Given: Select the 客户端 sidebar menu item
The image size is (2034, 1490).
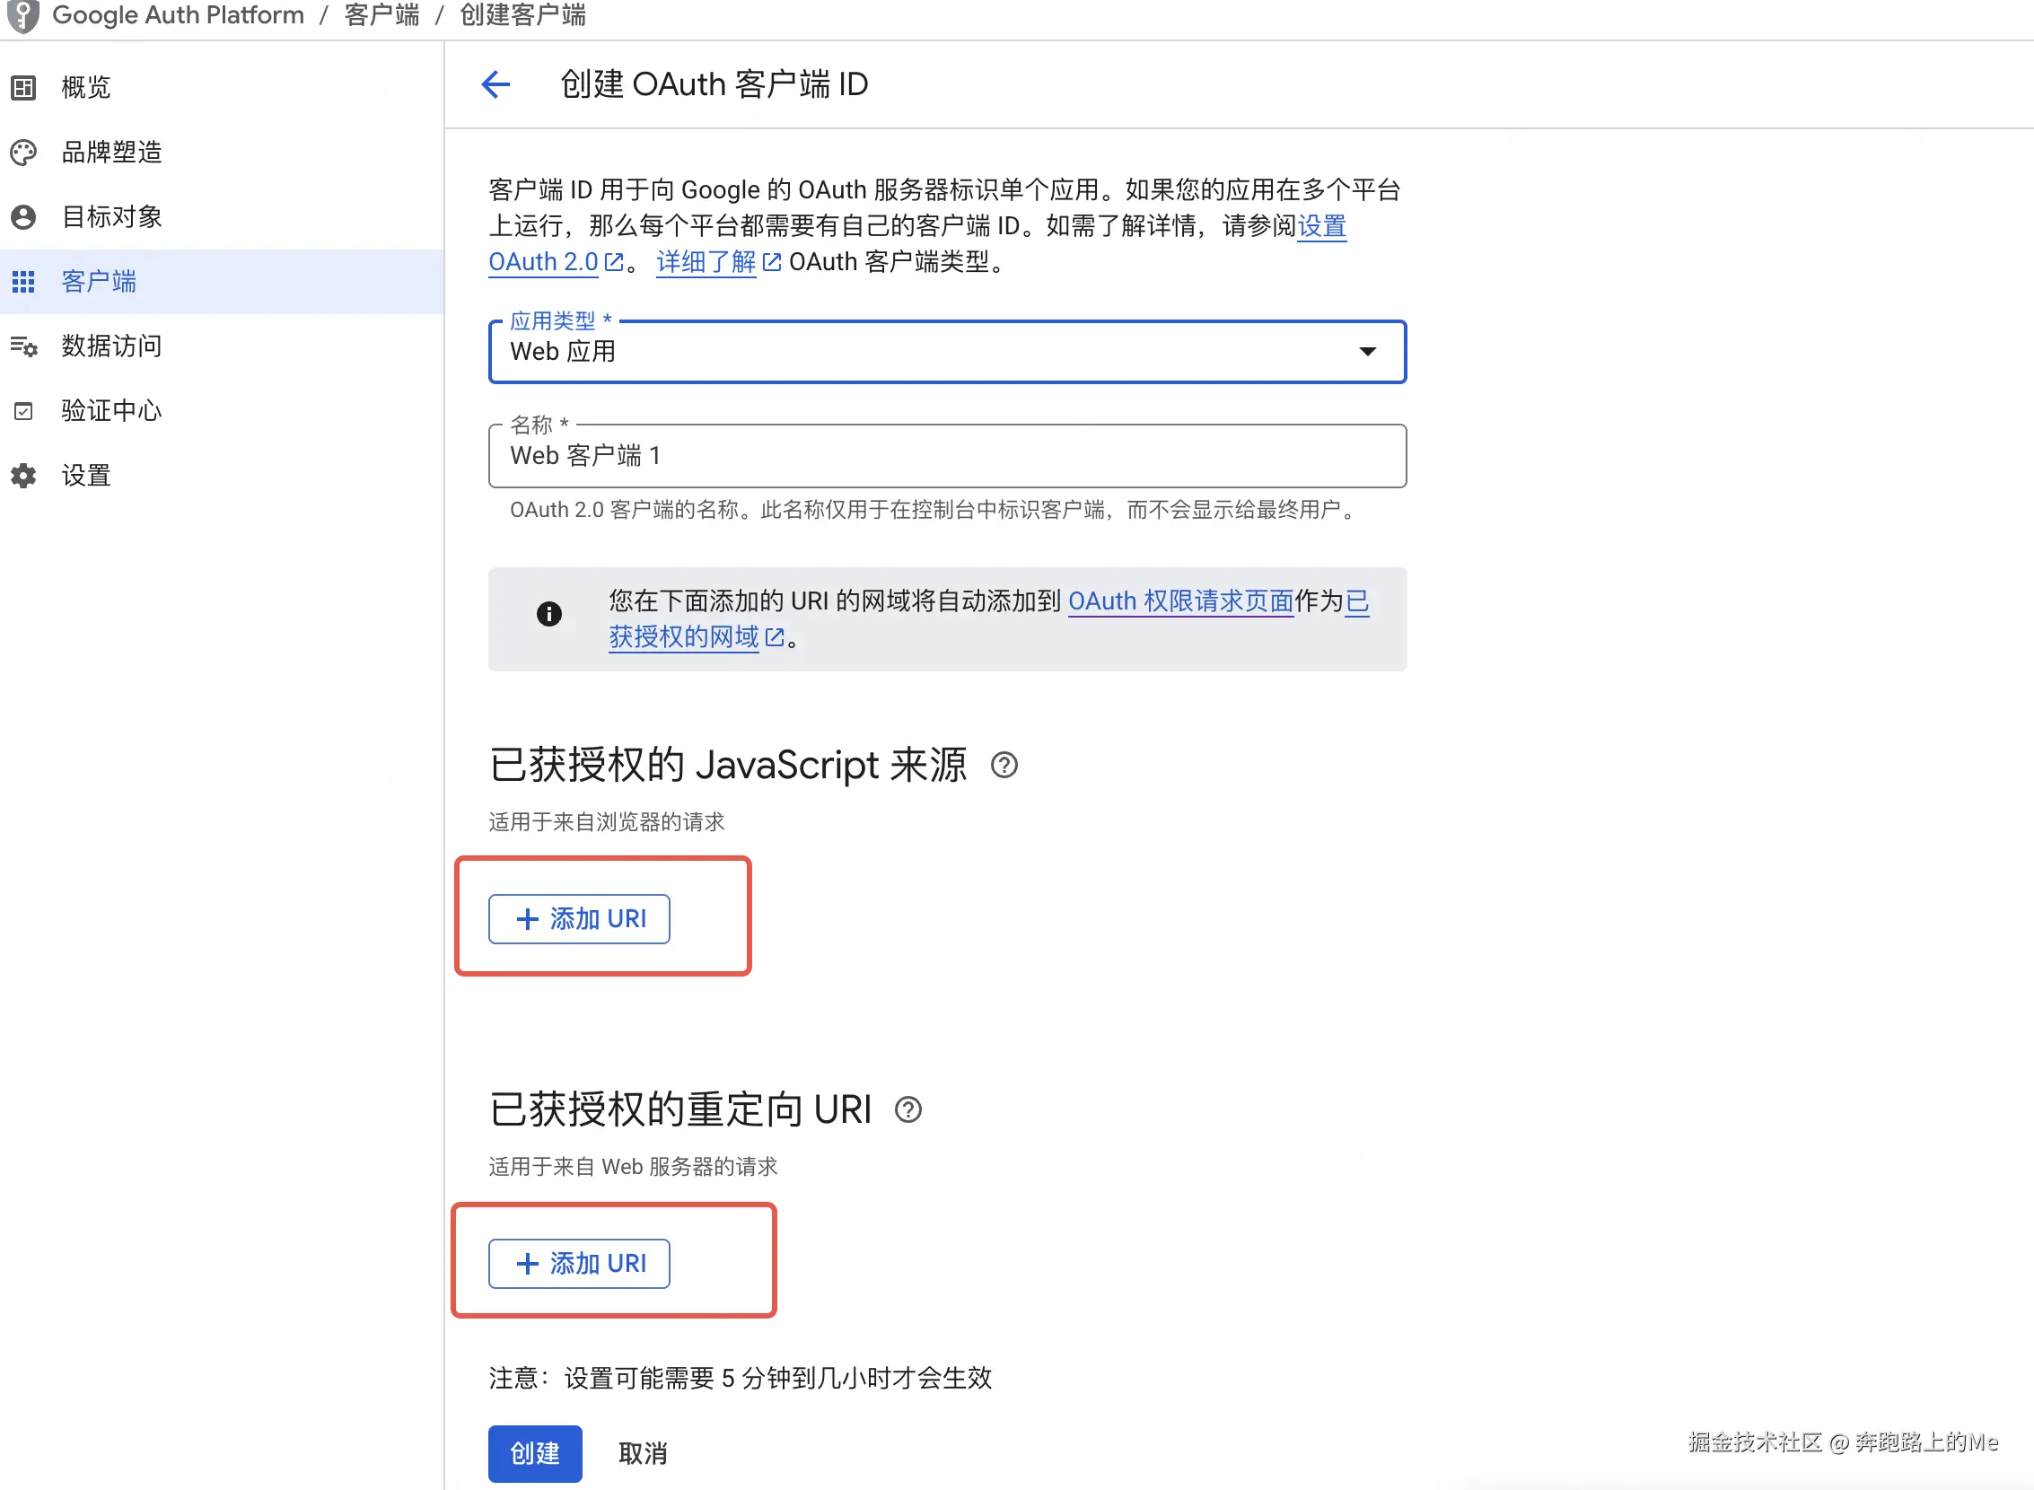Looking at the screenshot, I should click(x=100, y=282).
